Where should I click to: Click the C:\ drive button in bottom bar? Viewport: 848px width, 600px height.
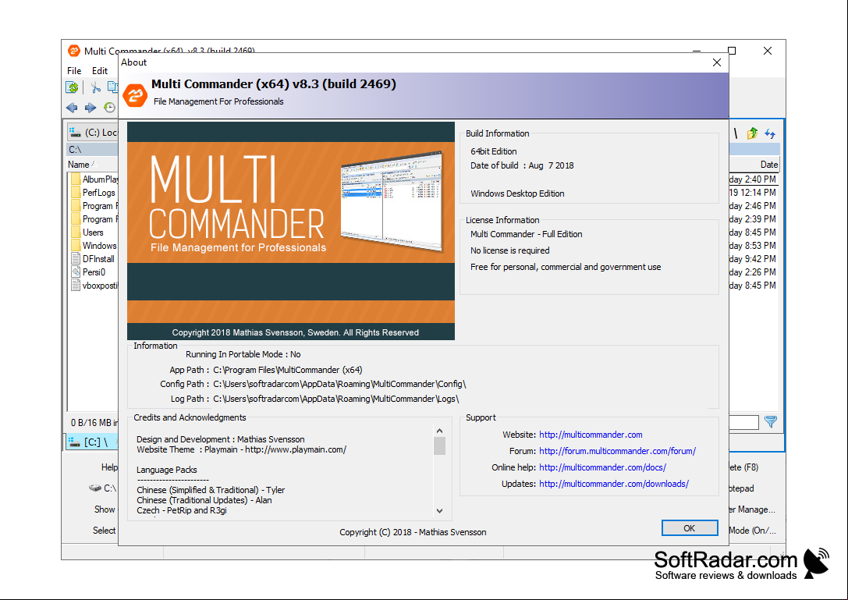pyautogui.click(x=103, y=488)
